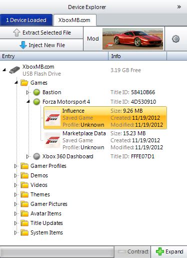Click the Gamer Profiles label

(x=48, y=166)
